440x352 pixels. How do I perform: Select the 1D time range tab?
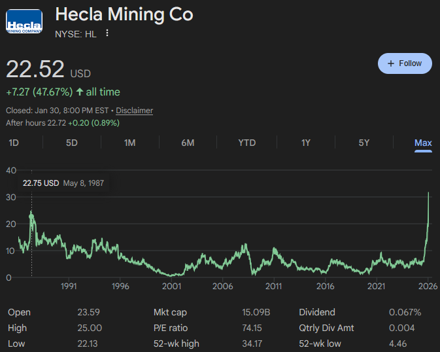coord(14,143)
